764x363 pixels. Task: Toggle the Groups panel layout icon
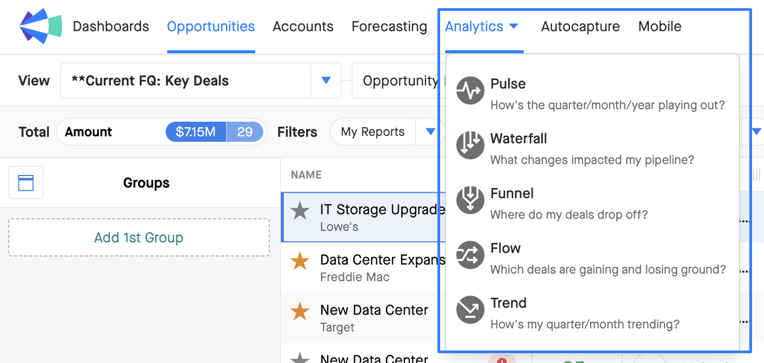click(26, 183)
